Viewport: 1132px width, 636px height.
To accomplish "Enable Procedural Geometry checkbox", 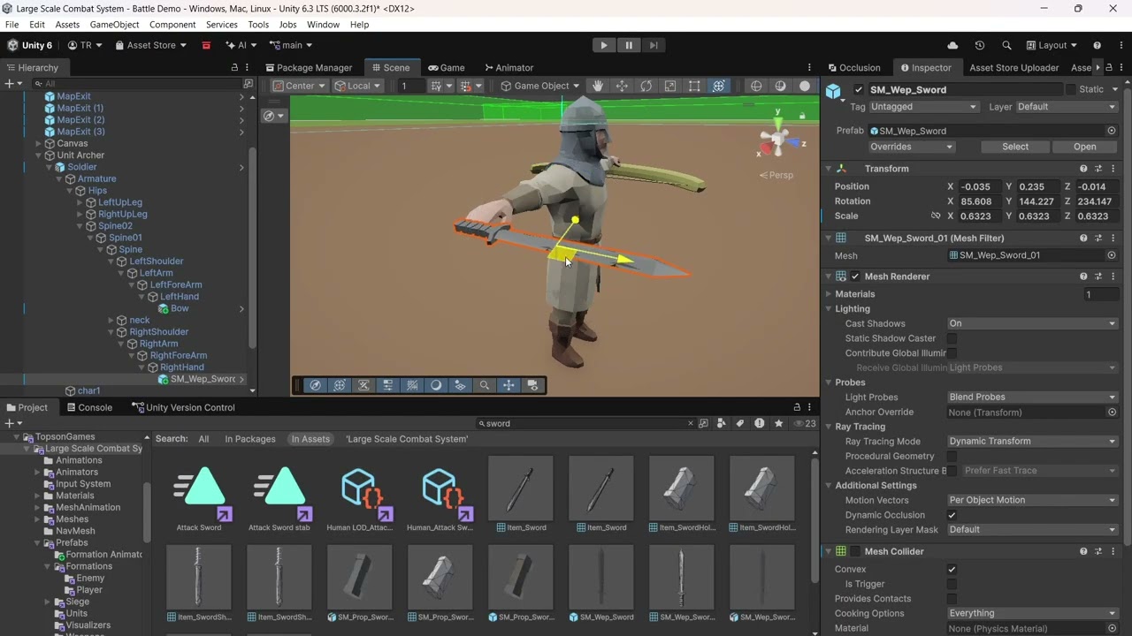I will [952, 456].
